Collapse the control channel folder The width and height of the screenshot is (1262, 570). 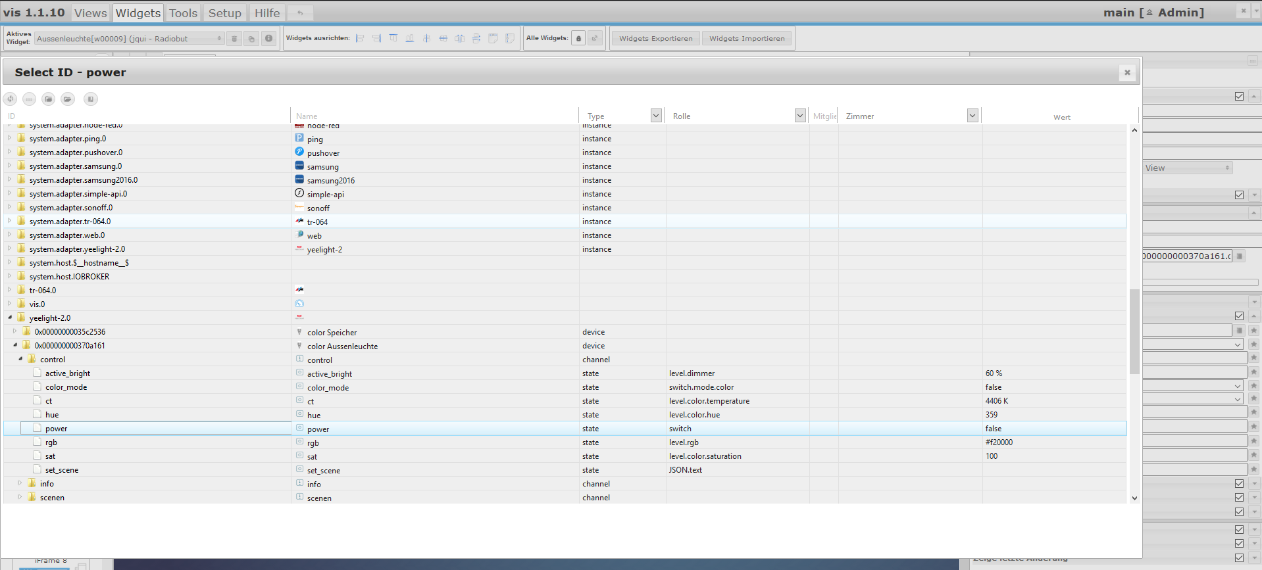point(20,359)
